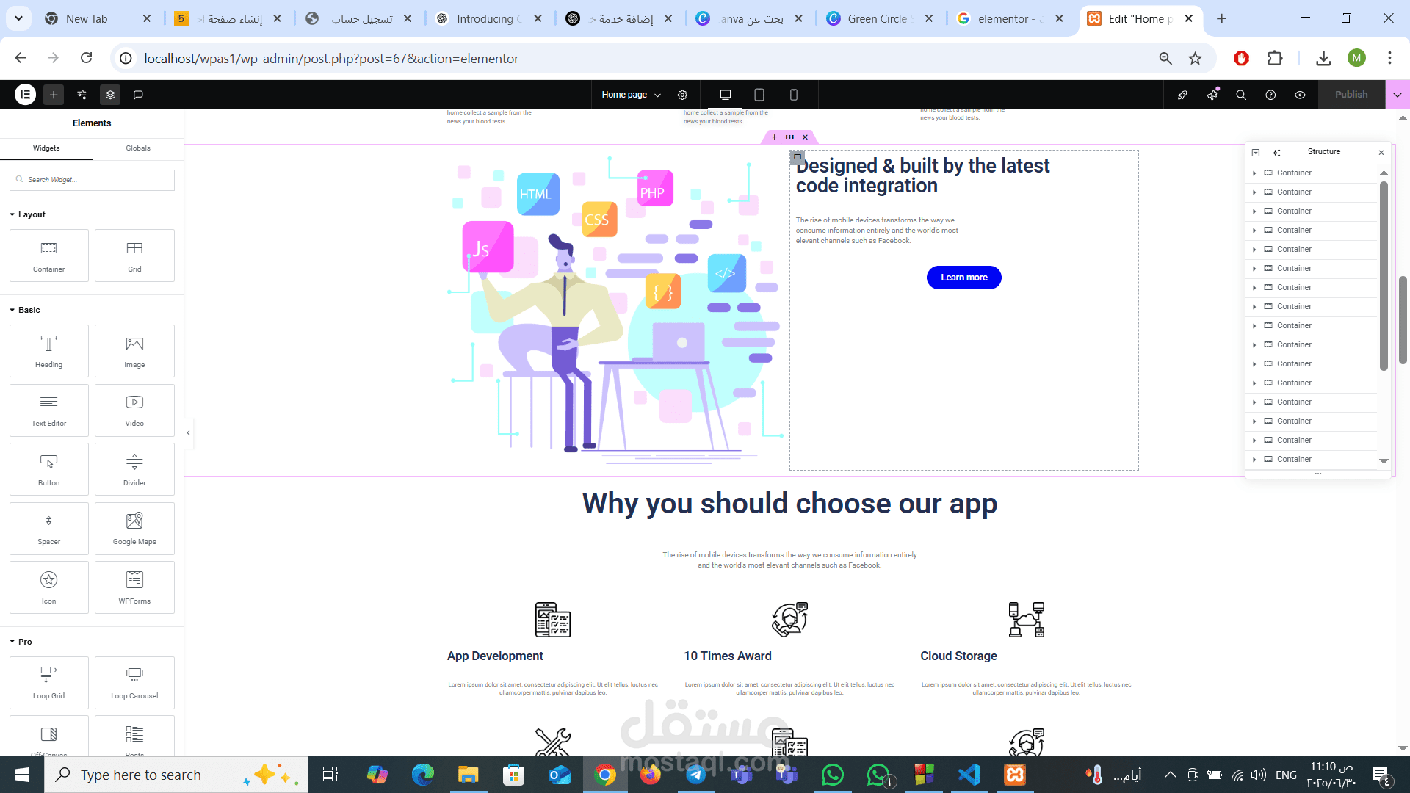Switch to the Widgets tab
The height and width of the screenshot is (793, 1410).
pyautogui.click(x=46, y=148)
